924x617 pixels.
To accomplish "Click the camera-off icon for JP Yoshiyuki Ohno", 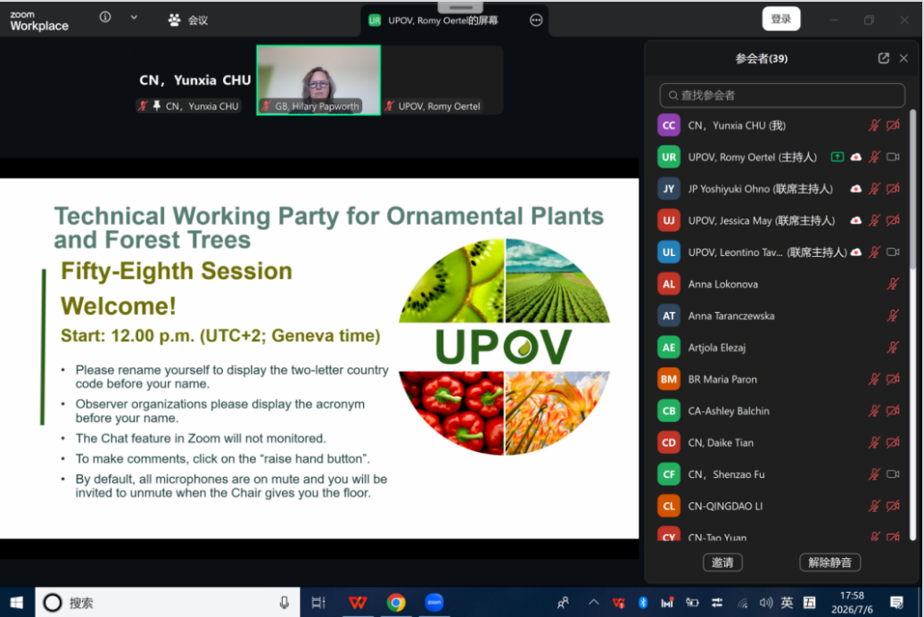I will point(893,188).
